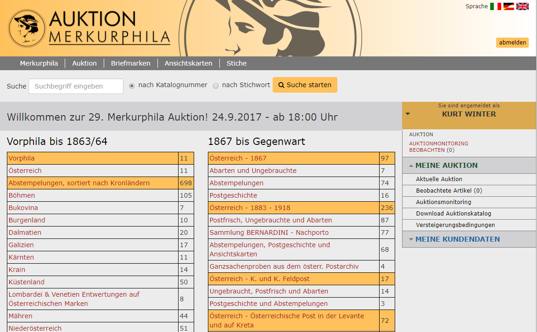Click the welcome headline for 29. Merkurphila Auktion
The width and height of the screenshot is (537, 332).
pos(172,117)
